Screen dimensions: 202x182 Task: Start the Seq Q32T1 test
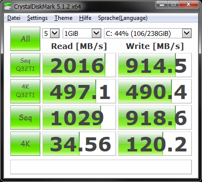(x=25, y=65)
